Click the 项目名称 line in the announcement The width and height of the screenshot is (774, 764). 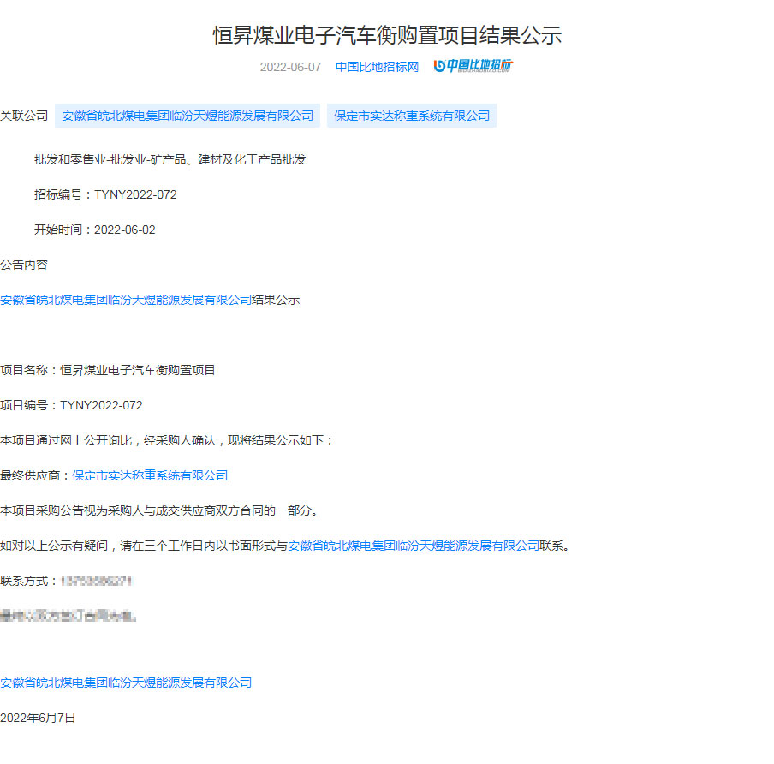click(x=108, y=370)
